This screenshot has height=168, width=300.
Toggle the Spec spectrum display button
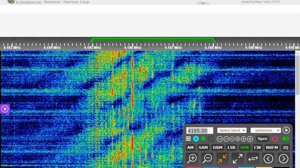[262, 139]
